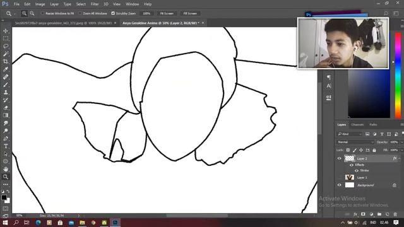This screenshot has height=227, width=404.
Task: Click the foreground color swatch
Action: tap(4, 197)
